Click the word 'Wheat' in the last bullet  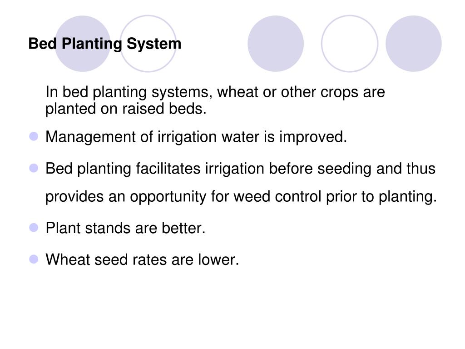click(68, 259)
